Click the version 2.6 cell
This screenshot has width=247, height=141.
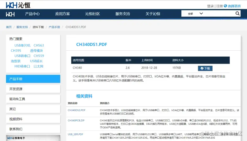pyautogui.click(x=128, y=68)
